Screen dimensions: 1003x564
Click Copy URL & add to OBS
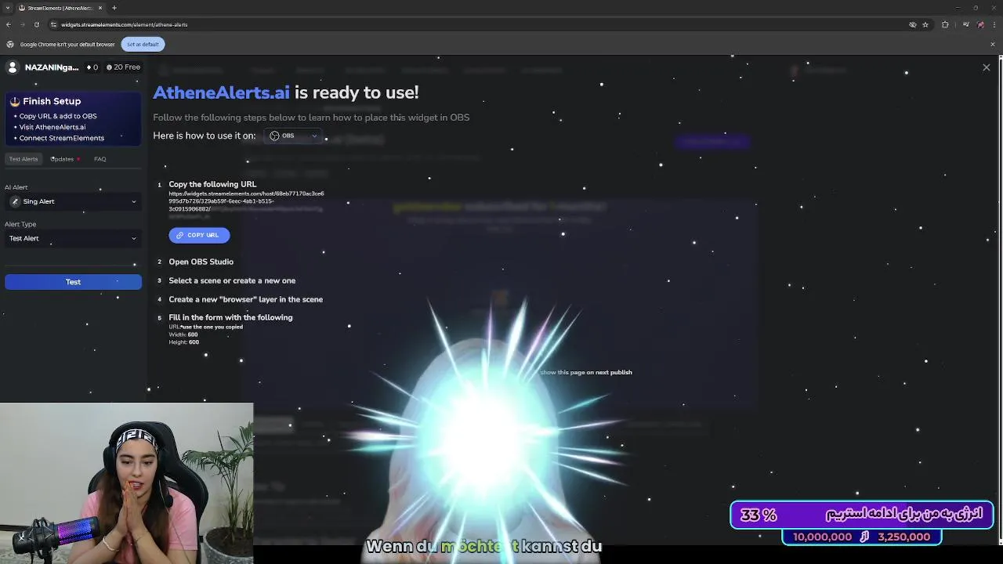point(58,116)
